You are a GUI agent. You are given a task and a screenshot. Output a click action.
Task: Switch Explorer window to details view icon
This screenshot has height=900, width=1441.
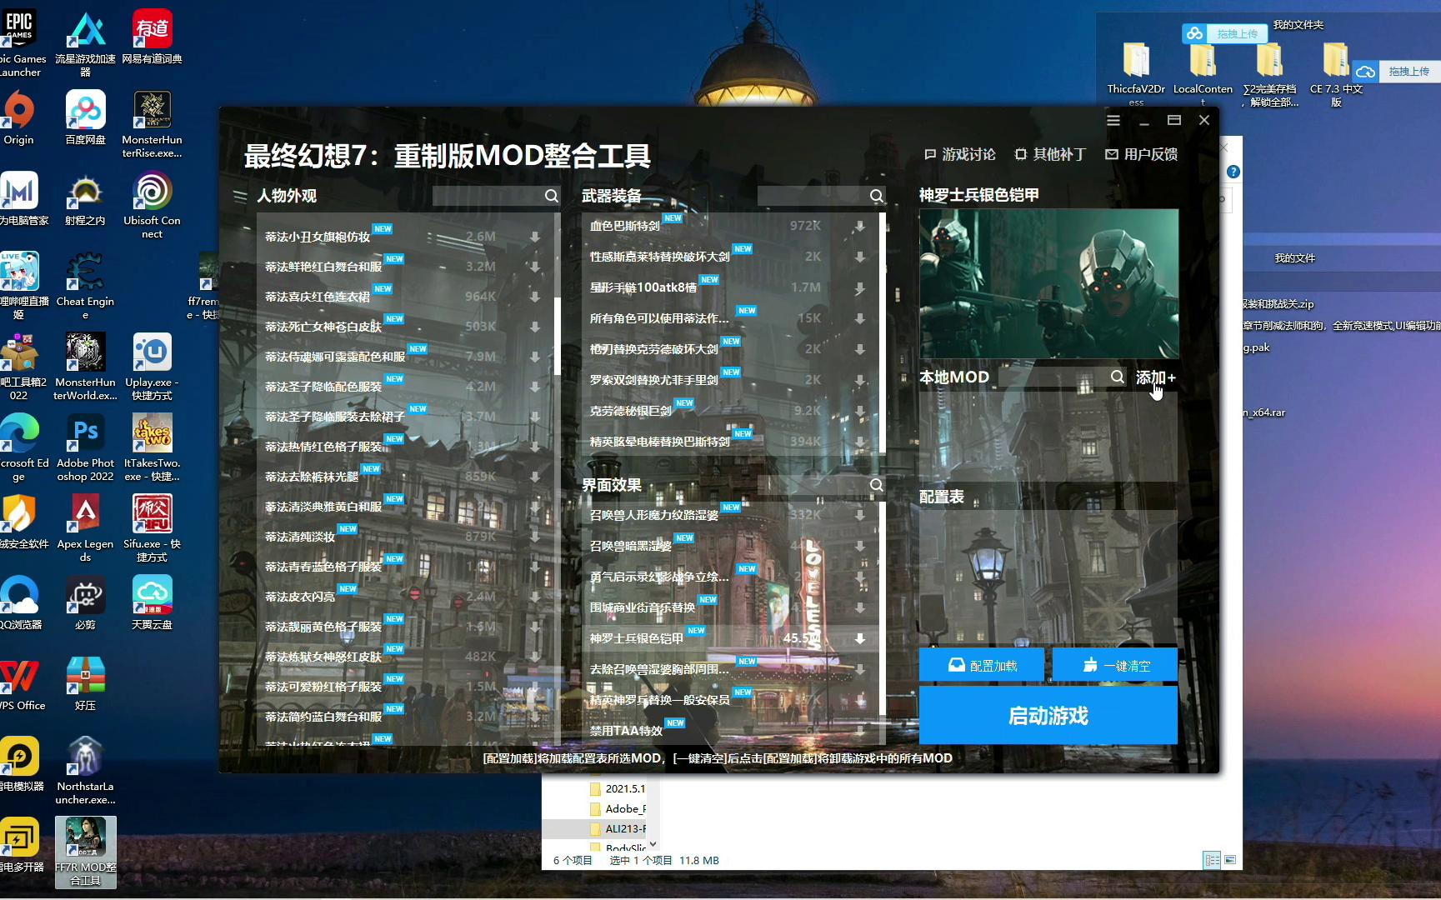click(x=1212, y=860)
